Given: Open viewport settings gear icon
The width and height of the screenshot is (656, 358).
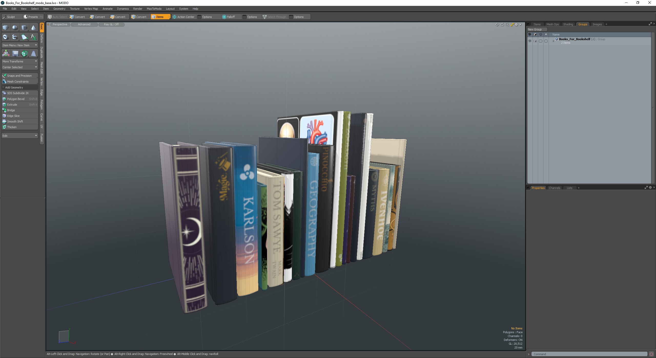Looking at the screenshot, I should (517, 25).
